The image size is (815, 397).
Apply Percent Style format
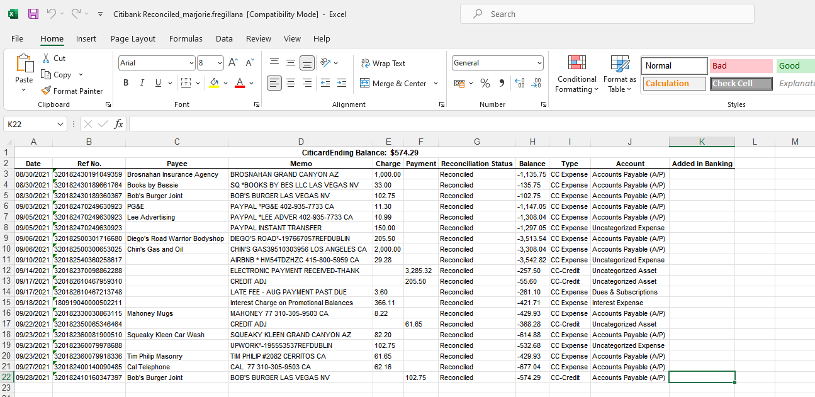[x=485, y=83]
